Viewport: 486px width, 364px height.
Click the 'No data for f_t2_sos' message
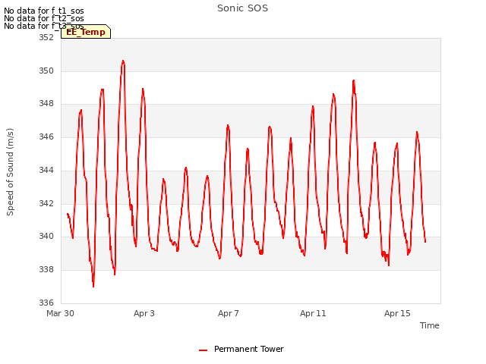pos(44,18)
